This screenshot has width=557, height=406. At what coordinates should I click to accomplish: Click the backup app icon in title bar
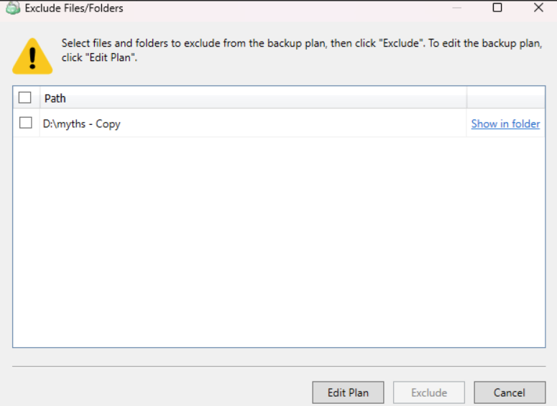(13, 8)
